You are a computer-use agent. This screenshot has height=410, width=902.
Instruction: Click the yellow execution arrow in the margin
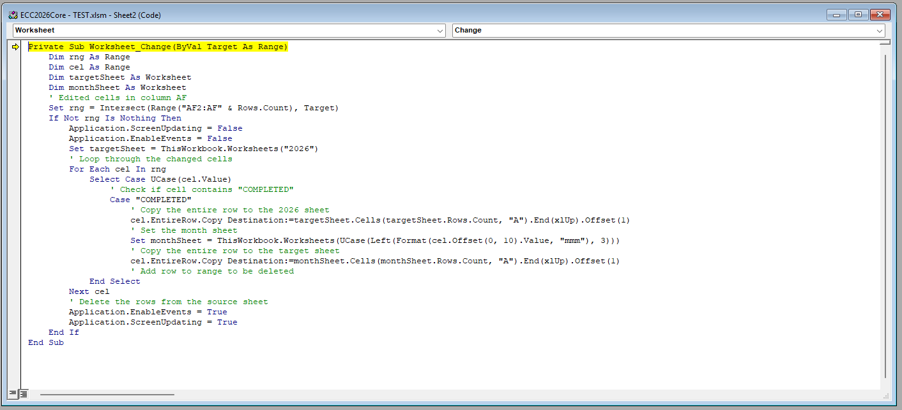pos(15,46)
